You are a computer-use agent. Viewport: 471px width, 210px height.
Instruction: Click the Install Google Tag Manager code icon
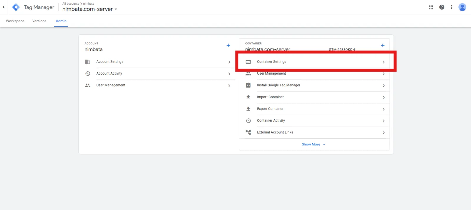tap(248, 85)
